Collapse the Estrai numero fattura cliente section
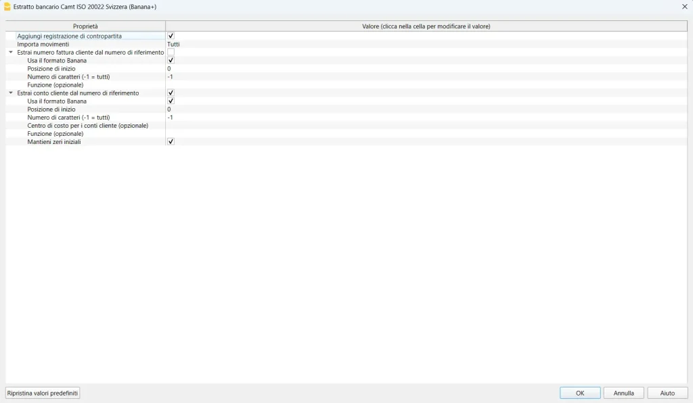 click(10, 52)
